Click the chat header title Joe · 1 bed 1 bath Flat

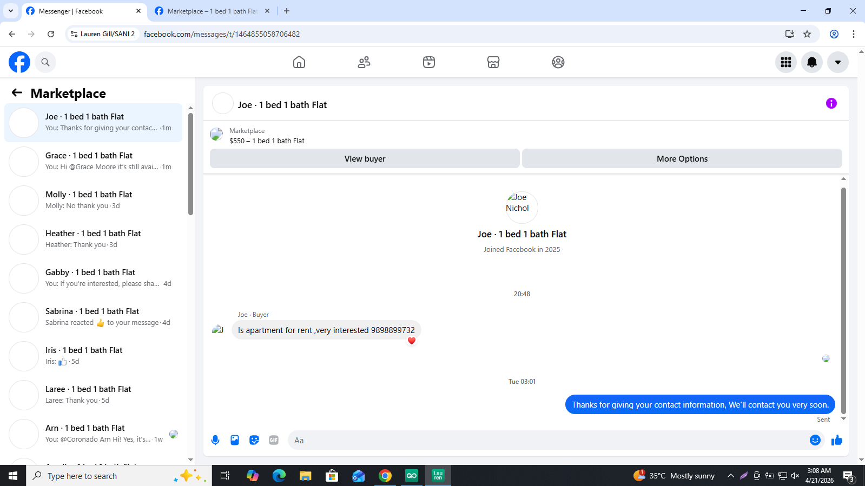(x=282, y=105)
